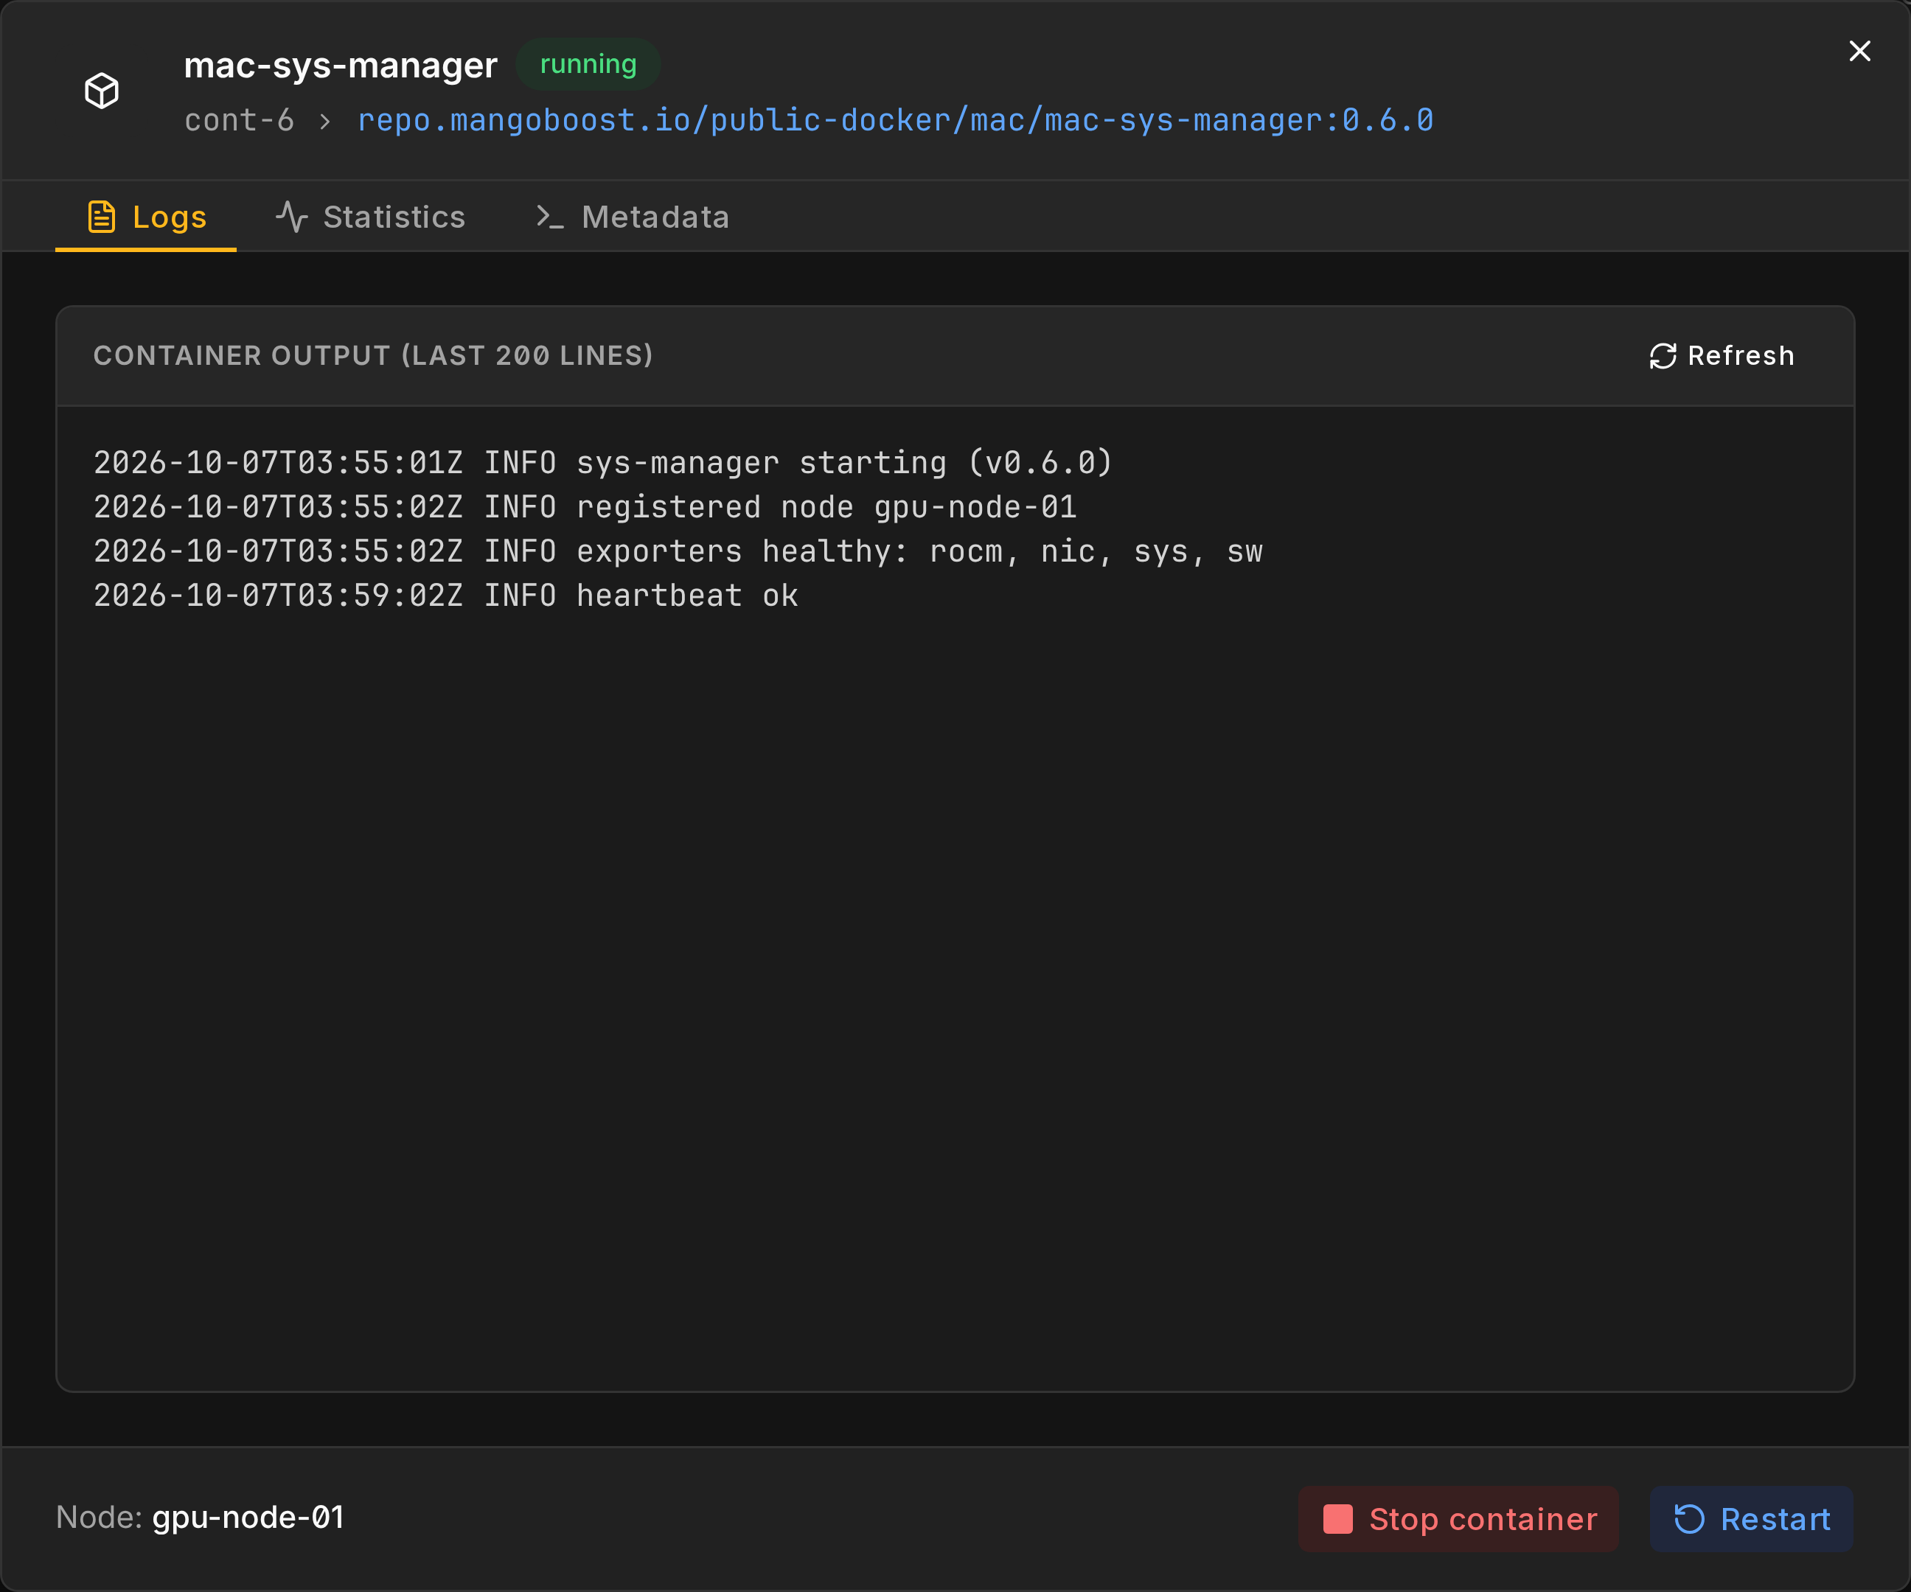The image size is (1911, 1592).
Task: Click the Metadata terminal prompt icon
Action: click(550, 217)
